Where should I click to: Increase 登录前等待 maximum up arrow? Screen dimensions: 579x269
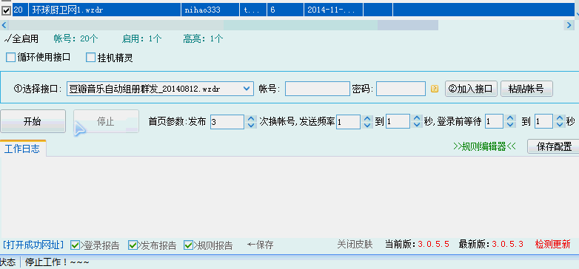(x=560, y=119)
